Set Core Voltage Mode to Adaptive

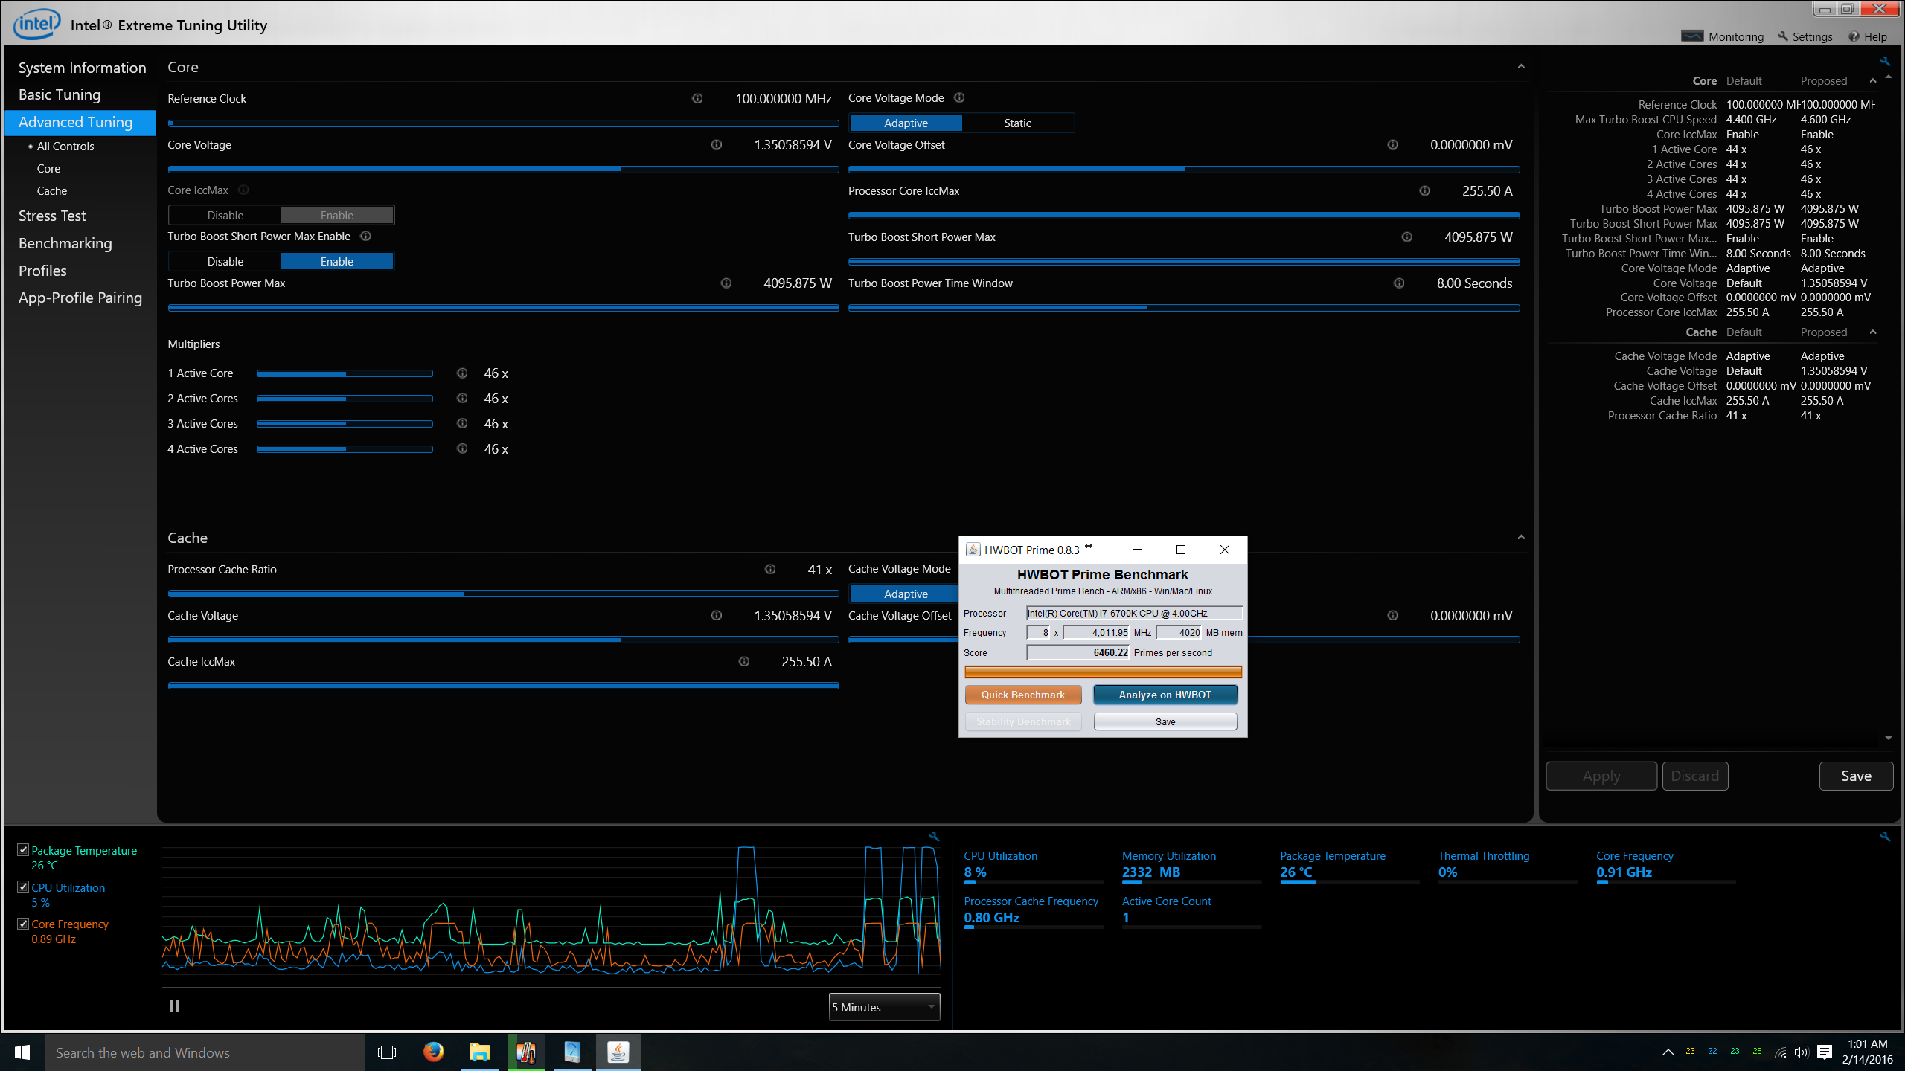[x=906, y=123]
